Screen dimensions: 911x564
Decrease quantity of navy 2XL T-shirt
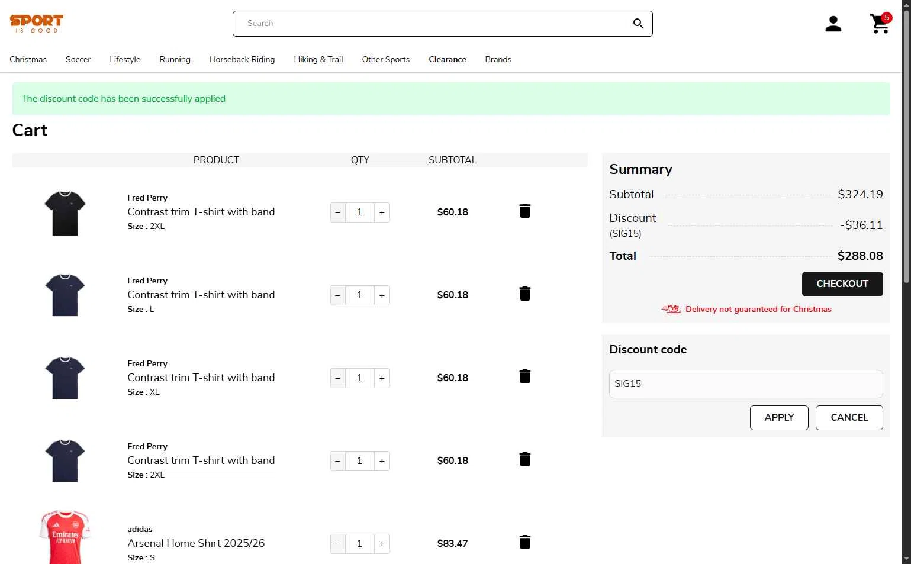pos(338,461)
